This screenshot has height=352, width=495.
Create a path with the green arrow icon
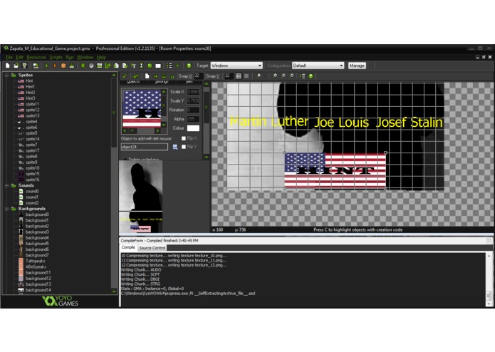pyautogui.click(x=108, y=66)
